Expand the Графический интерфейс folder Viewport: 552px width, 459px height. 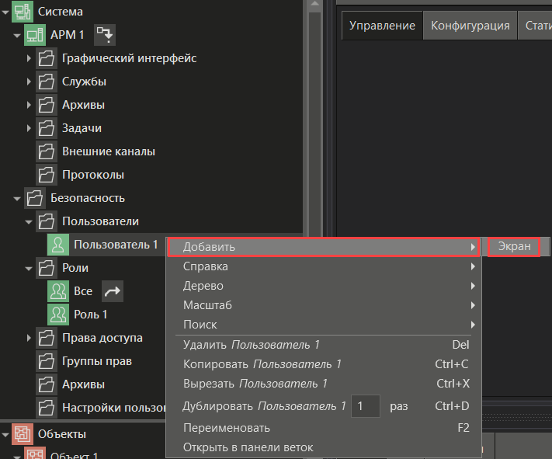pyautogui.click(x=29, y=58)
